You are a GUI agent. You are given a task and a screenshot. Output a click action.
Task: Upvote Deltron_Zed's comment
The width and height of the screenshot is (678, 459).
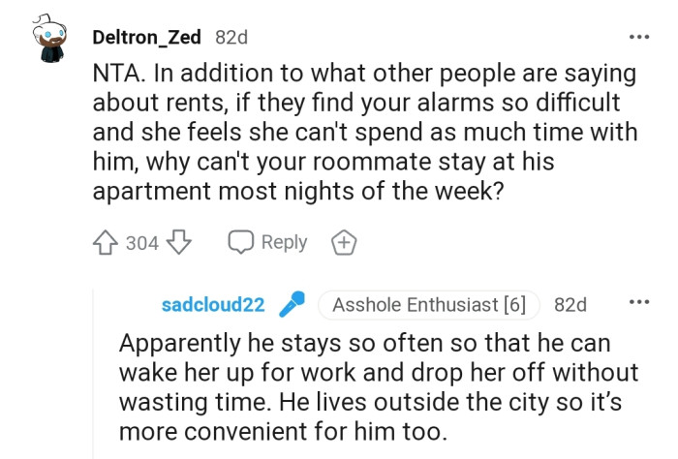pyautogui.click(x=107, y=242)
